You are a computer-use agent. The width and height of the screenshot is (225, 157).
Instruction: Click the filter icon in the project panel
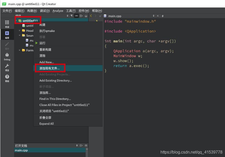click(x=72, y=16)
